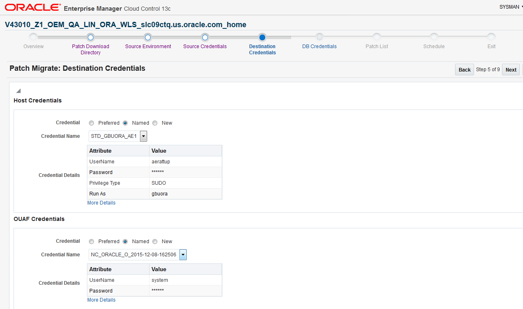This screenshot has height=309, width=523.
Task: Click the Host Credentials Value column header
Action: pos(186,151)
